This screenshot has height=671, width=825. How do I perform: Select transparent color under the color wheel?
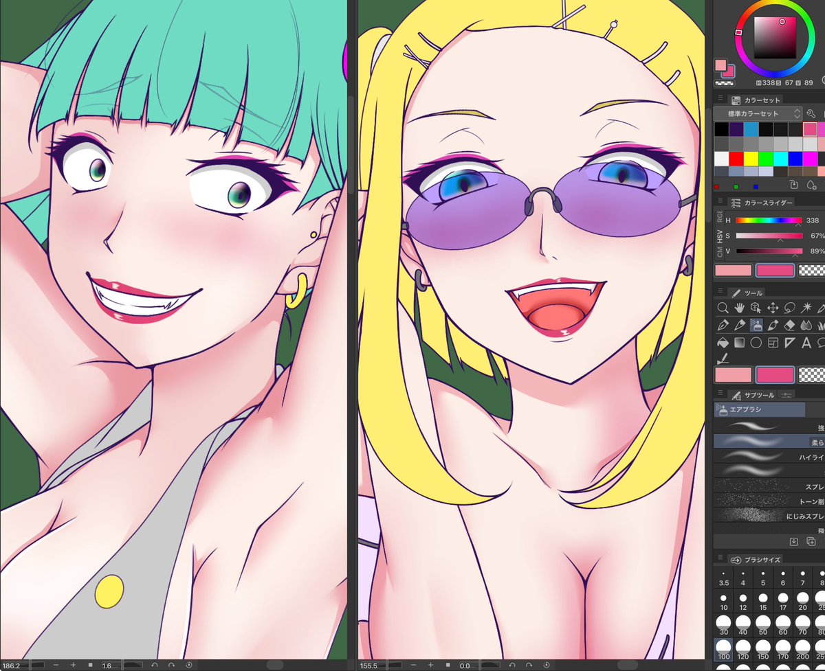click(x=725, y=82)
